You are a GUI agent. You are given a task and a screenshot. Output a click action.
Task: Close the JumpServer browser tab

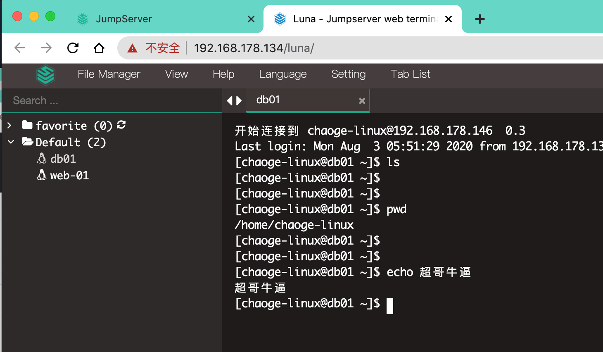[251, 19]
